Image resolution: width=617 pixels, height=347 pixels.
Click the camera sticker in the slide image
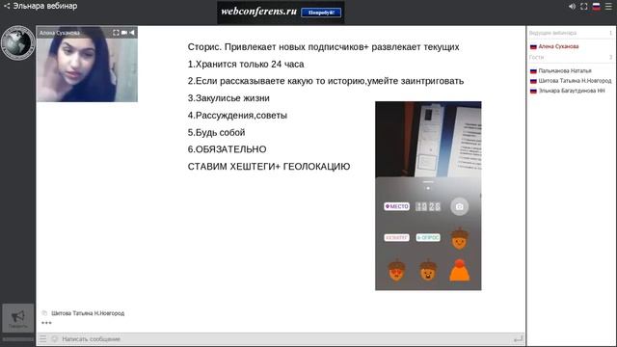[x=459, y=206]
